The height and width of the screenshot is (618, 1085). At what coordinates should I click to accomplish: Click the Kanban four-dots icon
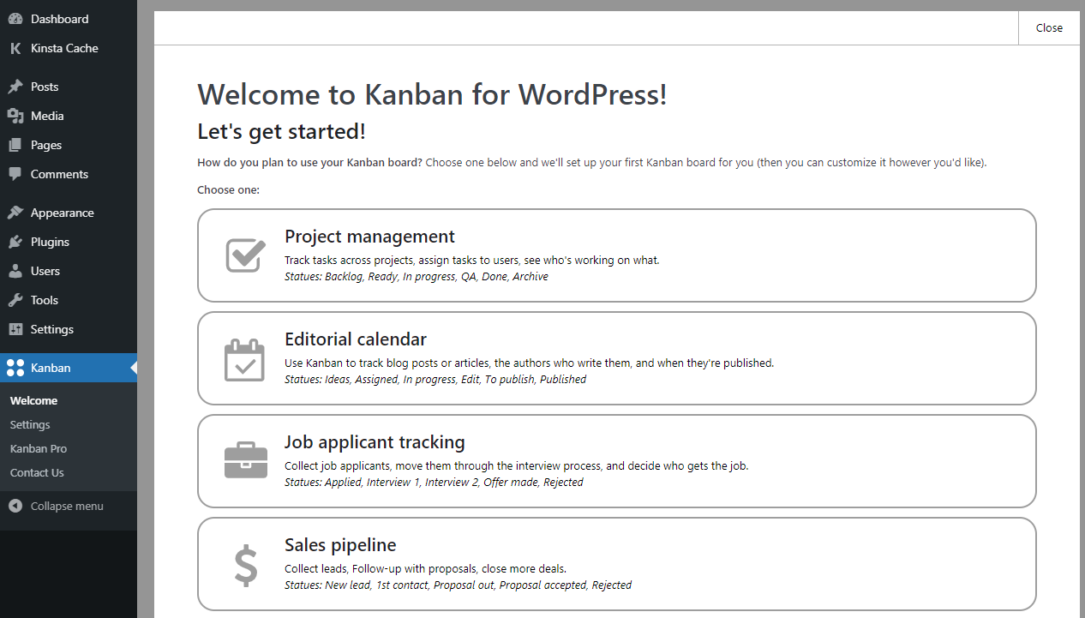(x=15, y=368)
